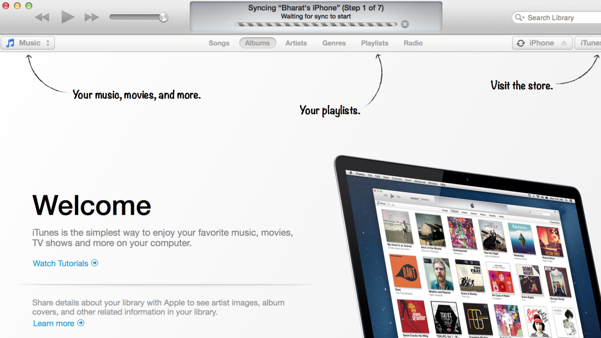Open the Genres tab
601x338 pixels.
coord(334,43)
